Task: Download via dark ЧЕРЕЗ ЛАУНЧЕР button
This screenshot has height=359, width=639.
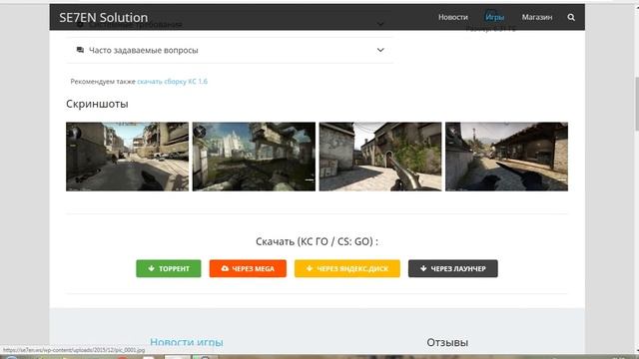Action: tap(452, 268)
